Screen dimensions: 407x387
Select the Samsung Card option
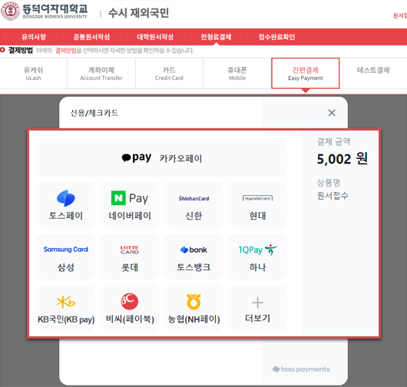[x=66, y=256]
